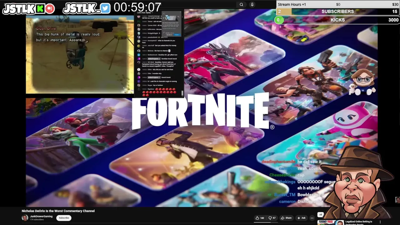Click the 'eh h ehjkdd' chat message
The height and width of the screenshot is (225, 400).
click(308, 188)
